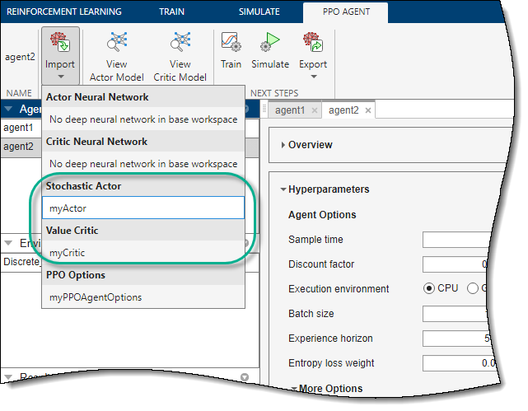This screenshot has height=411, width=528.
Task: Select the second execution environment radio button
Action: coord(473,288)
